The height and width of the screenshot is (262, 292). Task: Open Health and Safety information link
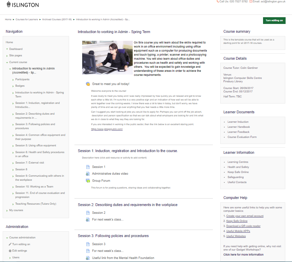tap(238, 167)
